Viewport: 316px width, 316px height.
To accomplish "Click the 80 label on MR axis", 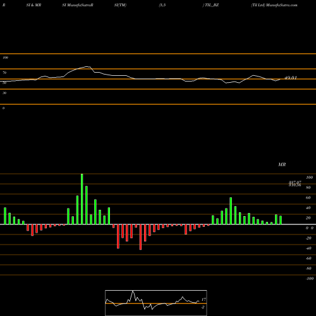I will pyautogui.click(x=308, y=188).
